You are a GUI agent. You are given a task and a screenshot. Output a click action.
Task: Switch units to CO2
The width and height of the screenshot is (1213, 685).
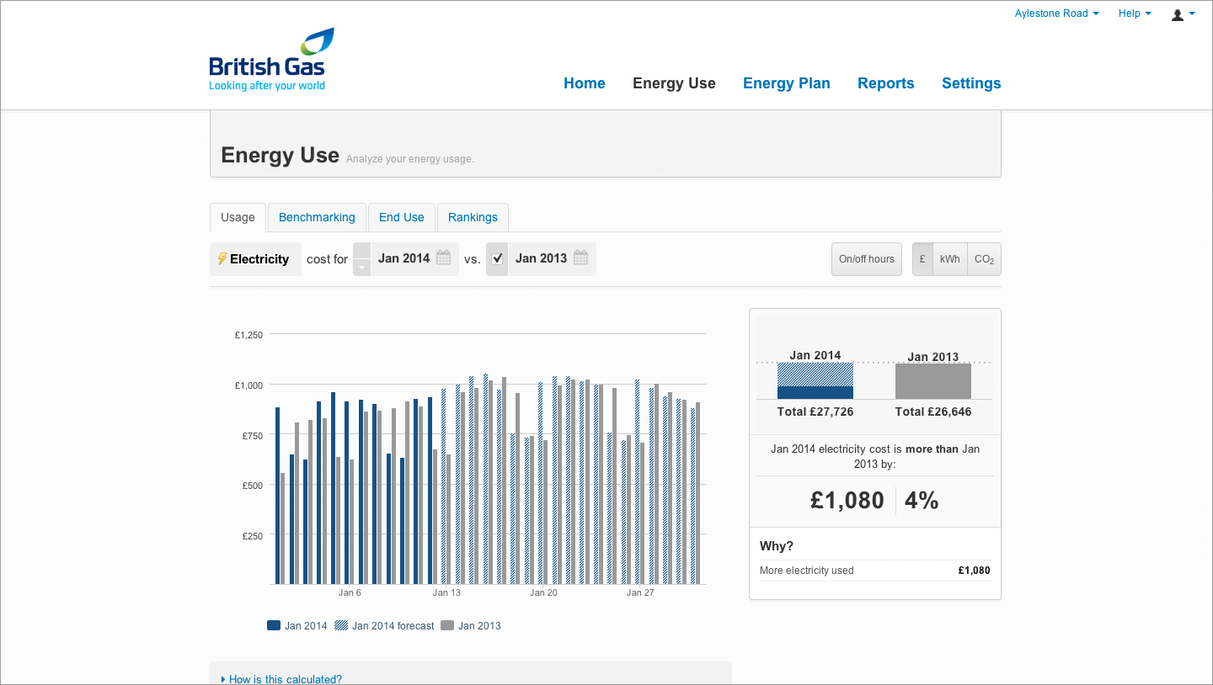983,259
